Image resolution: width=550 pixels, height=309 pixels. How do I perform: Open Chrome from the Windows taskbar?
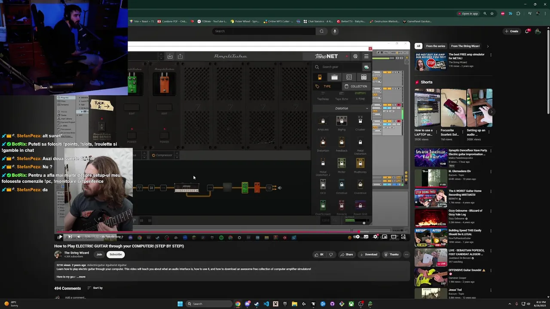point(238,304)
